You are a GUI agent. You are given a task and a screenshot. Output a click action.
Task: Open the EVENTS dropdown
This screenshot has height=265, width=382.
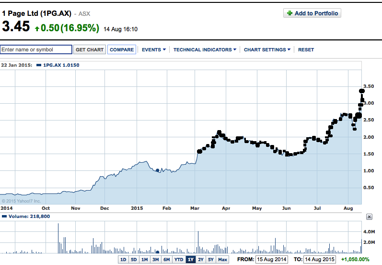click(154, 49)
